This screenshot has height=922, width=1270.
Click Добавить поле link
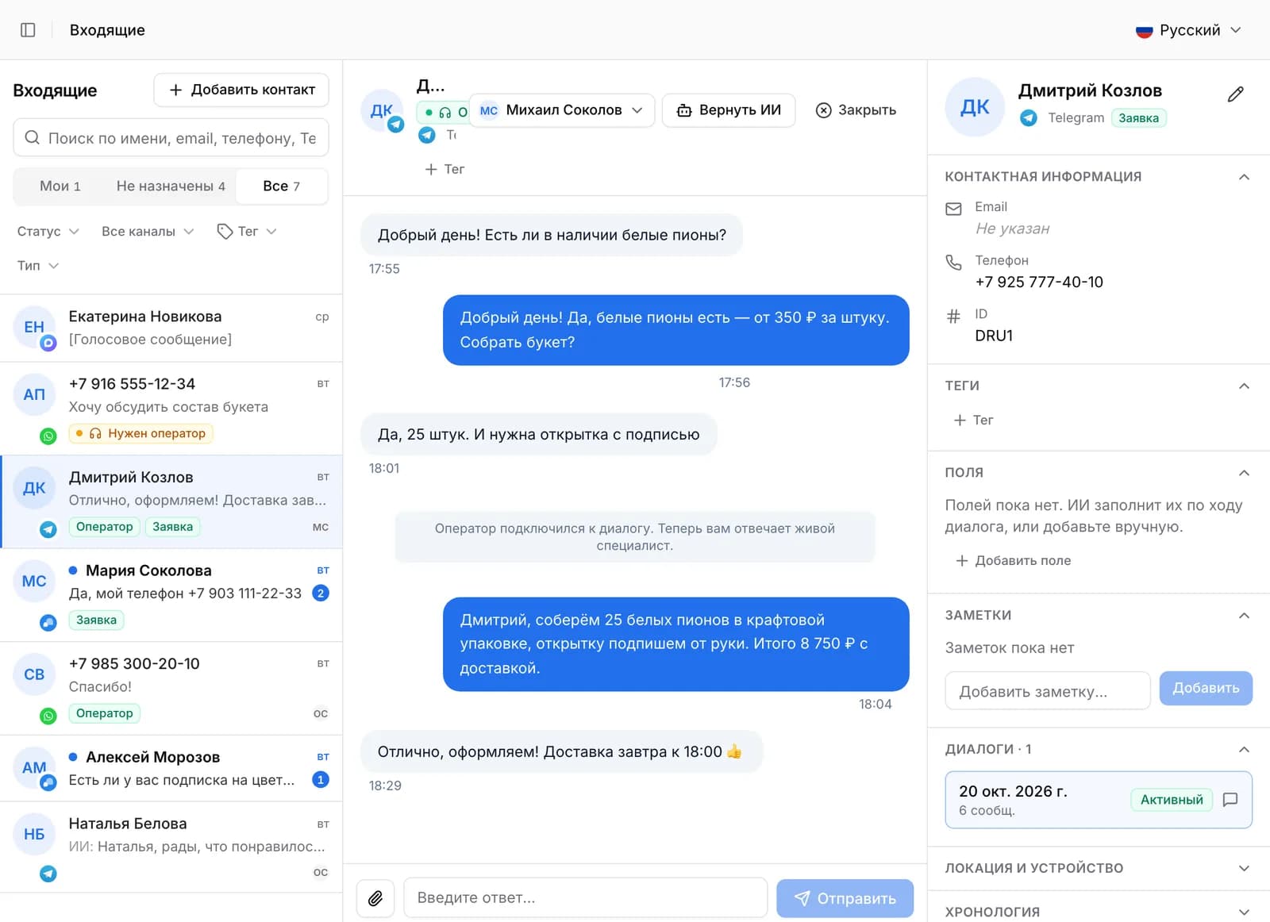1012,560
